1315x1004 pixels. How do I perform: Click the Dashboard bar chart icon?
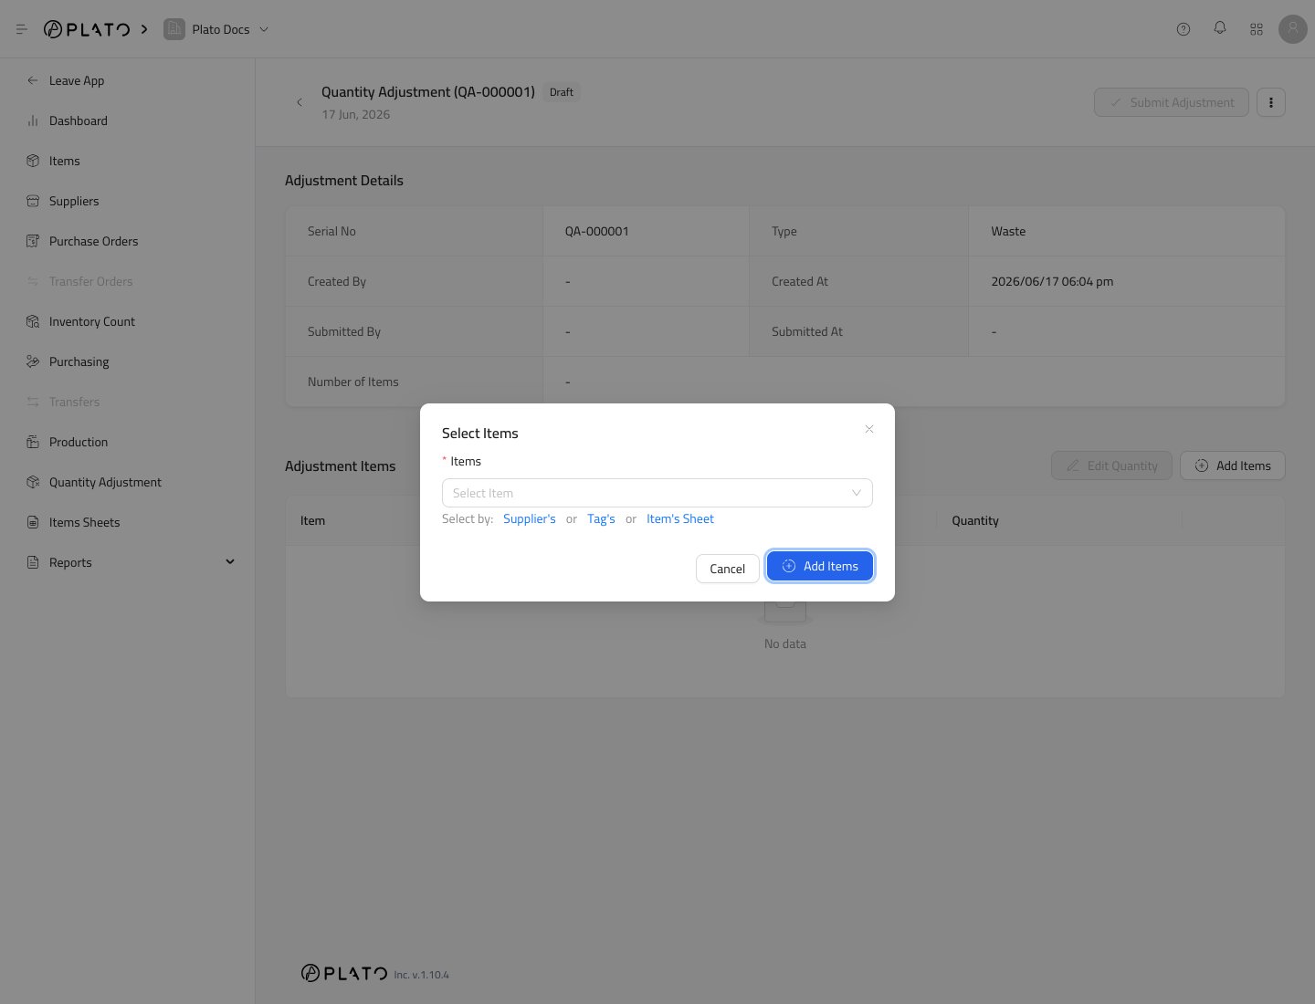click(33, 120)
